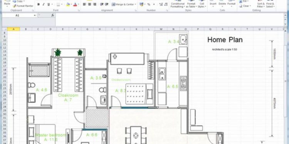
Task: Click the Cloakroom label in floor plan
Action: tap(68, 95)
